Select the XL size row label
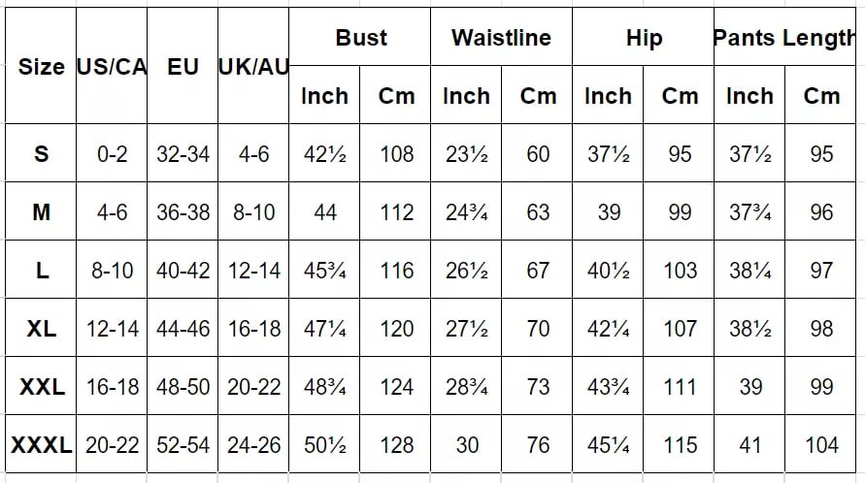865x483 pixels. [41, 329]
